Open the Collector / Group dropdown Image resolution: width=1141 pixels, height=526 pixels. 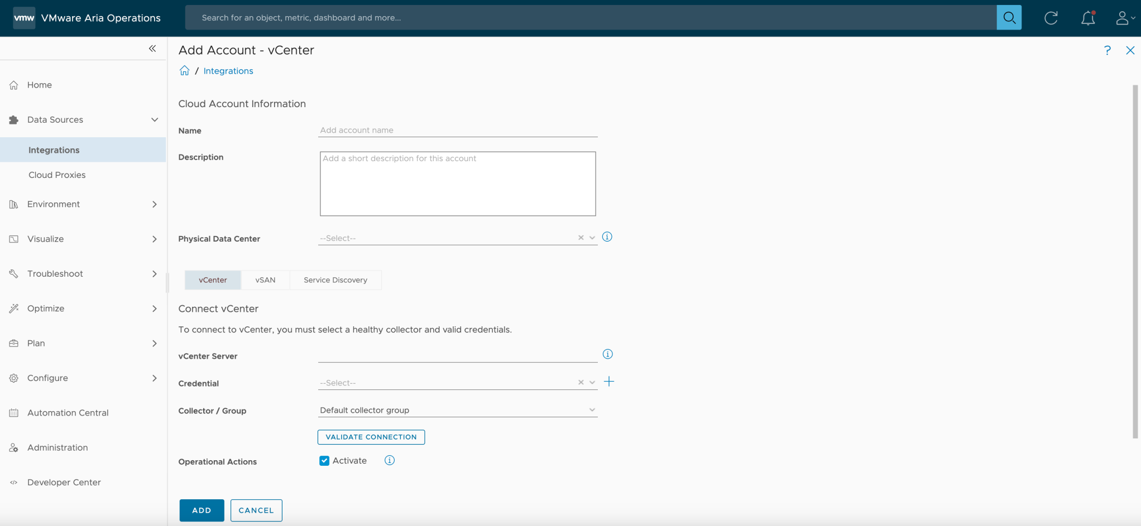click(x=592, y=409)
